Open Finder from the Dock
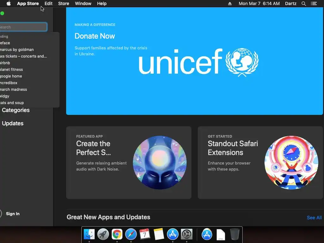 coord(89,234)
